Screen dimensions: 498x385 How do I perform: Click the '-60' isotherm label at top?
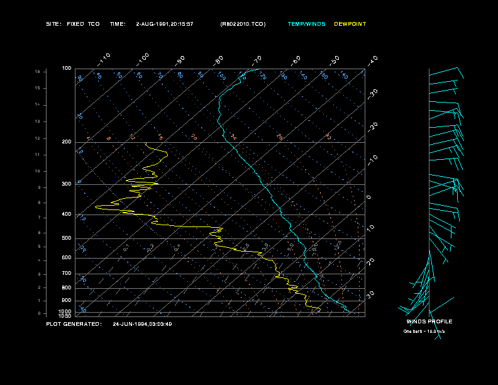click(296, 61)
